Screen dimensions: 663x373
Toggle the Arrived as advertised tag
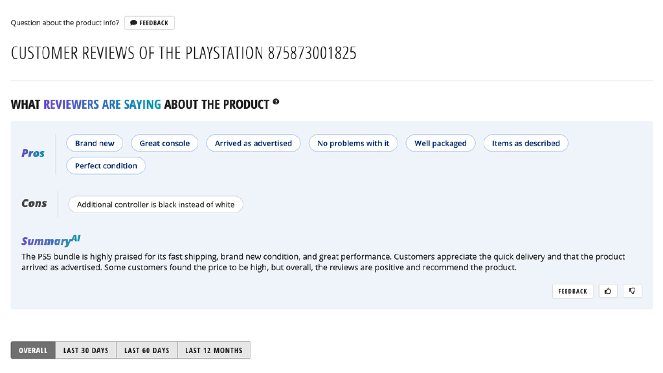[x=253, y=143]
